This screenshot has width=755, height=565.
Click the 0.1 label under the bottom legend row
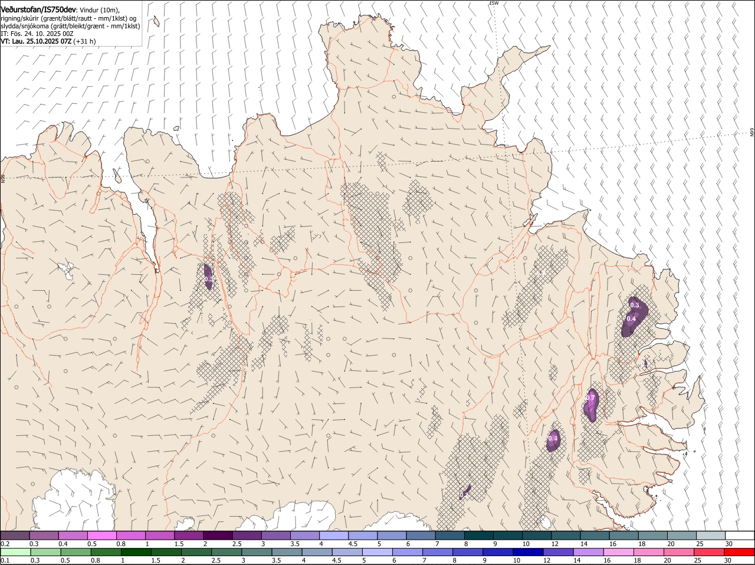click(5, 561)
